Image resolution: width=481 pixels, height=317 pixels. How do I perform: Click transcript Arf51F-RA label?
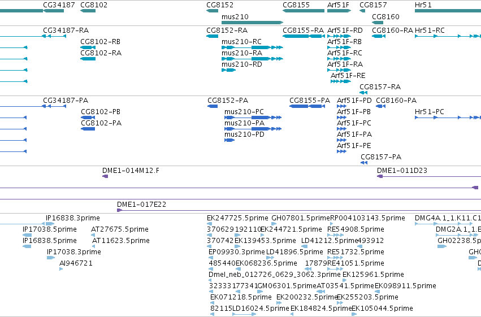click(345, 64)
